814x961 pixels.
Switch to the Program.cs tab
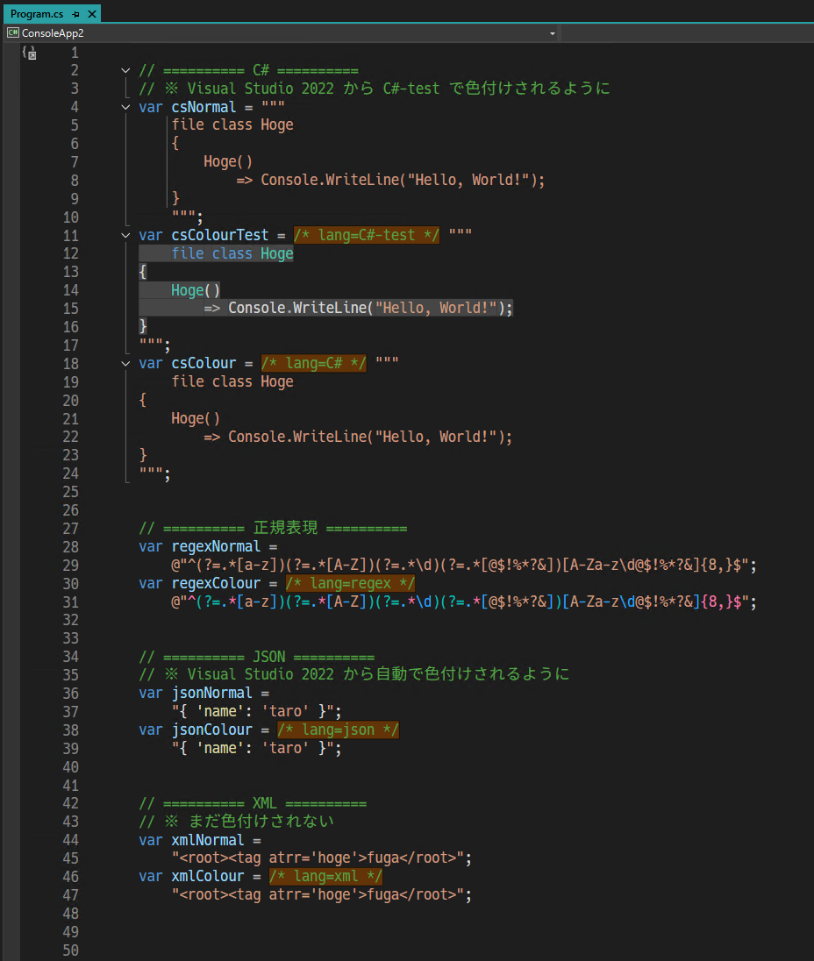click(x=37, y=14)
